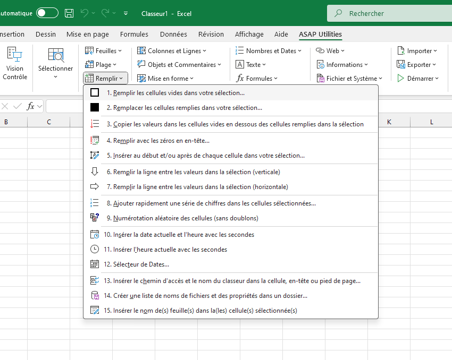Click the Save diskette icon
The image size is (452, 360).
pyautogui.click(x=69, y=13)
